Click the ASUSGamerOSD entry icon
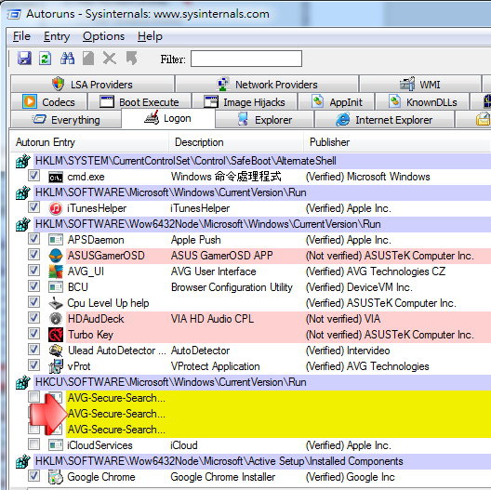Viewport: 491px width, 490px height. point(56,256)
